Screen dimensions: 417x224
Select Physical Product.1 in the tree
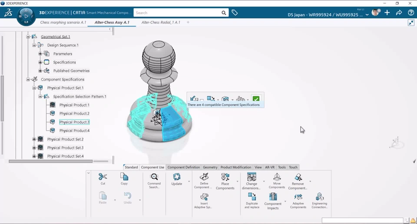(74, 105)
